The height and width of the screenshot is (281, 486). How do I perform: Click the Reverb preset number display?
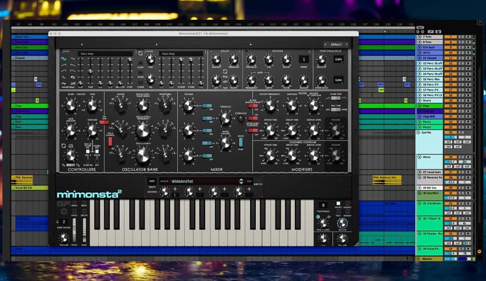[x=303, y=59]
